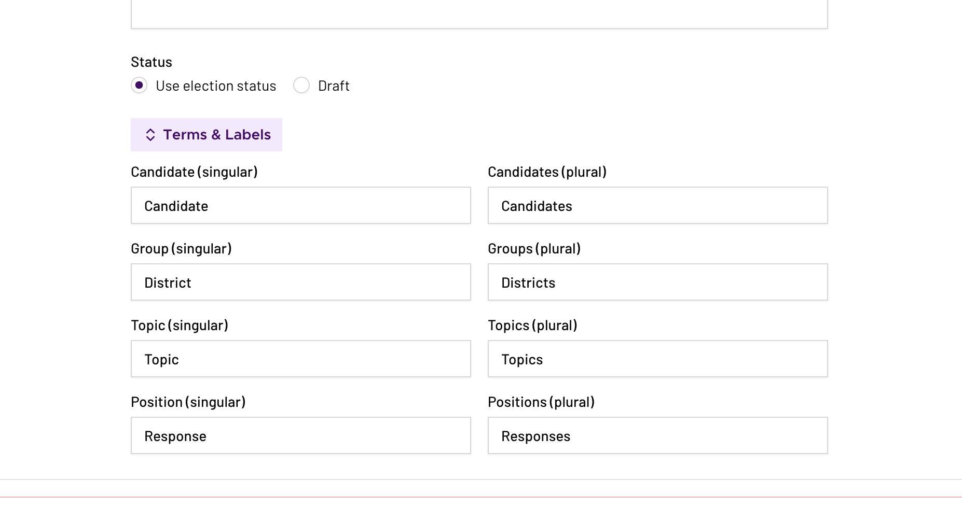Focus the Groups (plural) field containing Districts
The height and width of the screenshot is (509, 962).
point(657,282)
